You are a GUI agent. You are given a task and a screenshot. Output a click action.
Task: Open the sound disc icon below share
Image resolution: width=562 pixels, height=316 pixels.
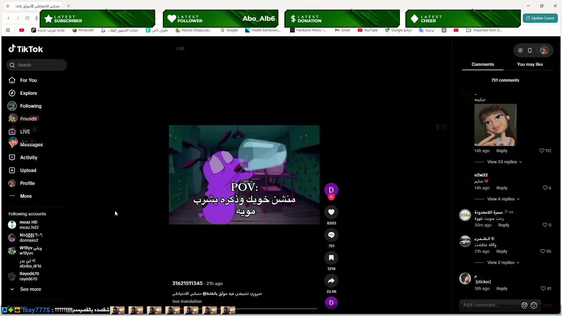coord(331,302)
